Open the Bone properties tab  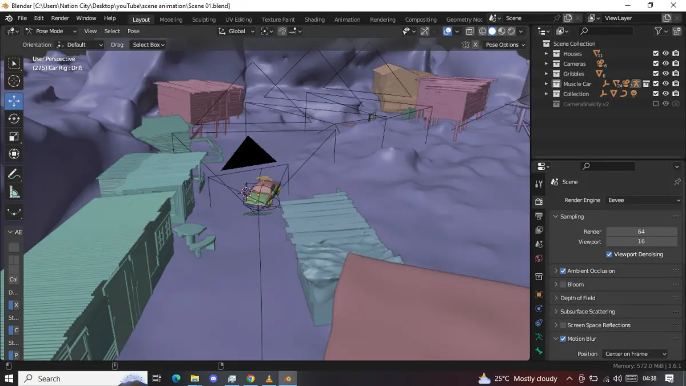[539, 351]
